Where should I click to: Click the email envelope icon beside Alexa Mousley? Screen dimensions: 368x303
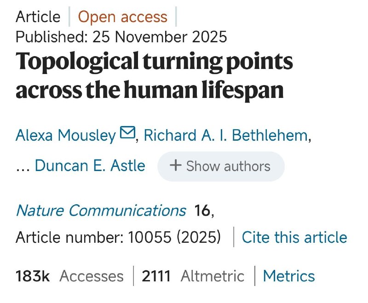(x=127, y=133)
